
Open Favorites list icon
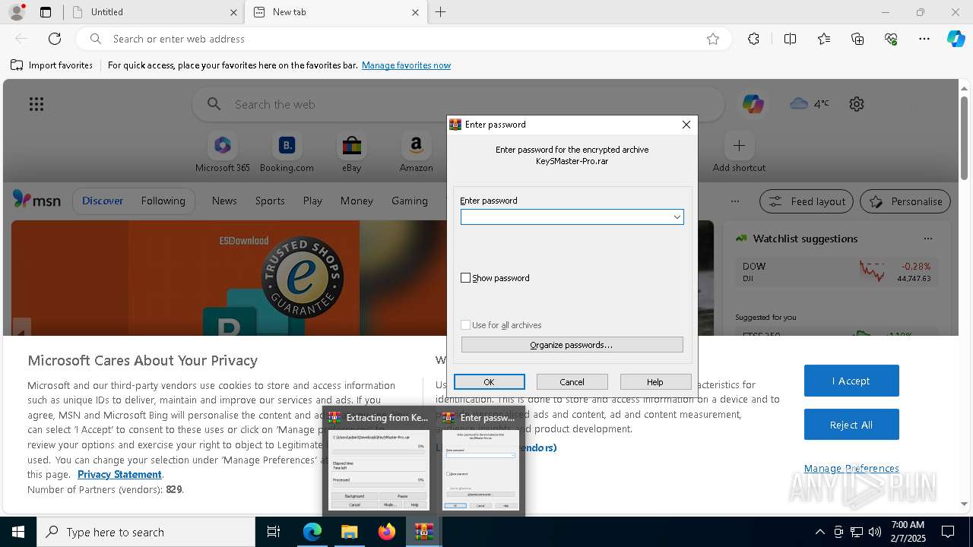coord(824,39)
